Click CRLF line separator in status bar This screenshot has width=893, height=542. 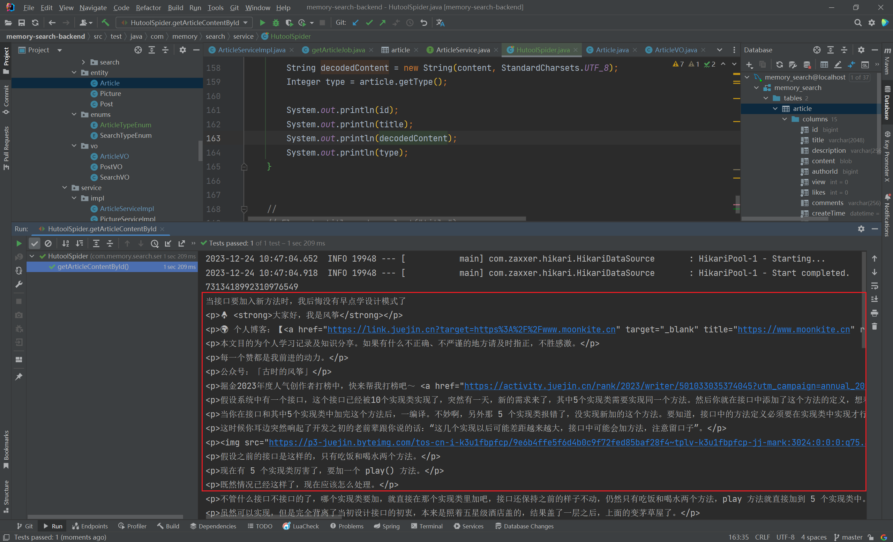762,537
